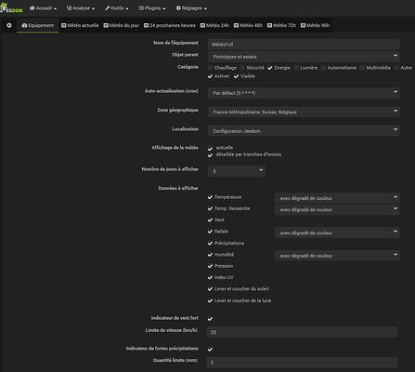Open the Réglages gear menu
The width and height of the screenshot is (415, 372).
[x=191, y=8]
